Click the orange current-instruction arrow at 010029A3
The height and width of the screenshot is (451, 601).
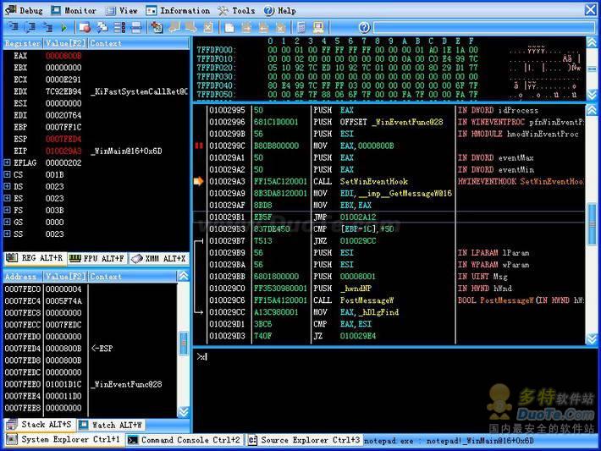tap(199, 181)
